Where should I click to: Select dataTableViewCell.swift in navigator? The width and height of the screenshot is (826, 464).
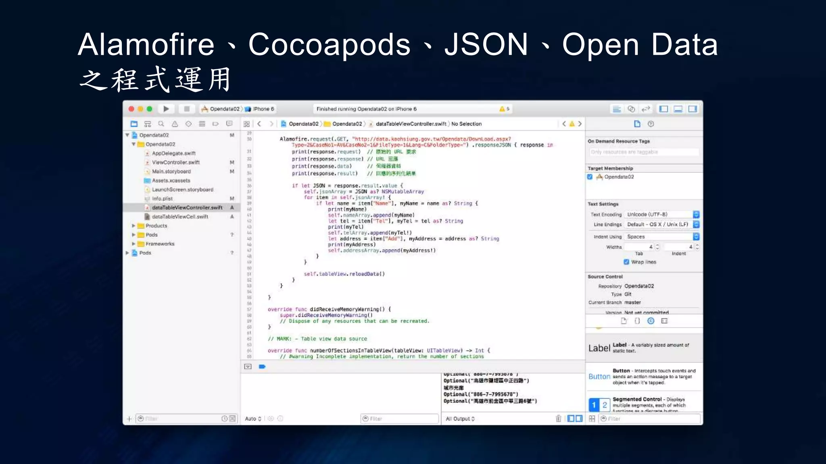point(180,217)
